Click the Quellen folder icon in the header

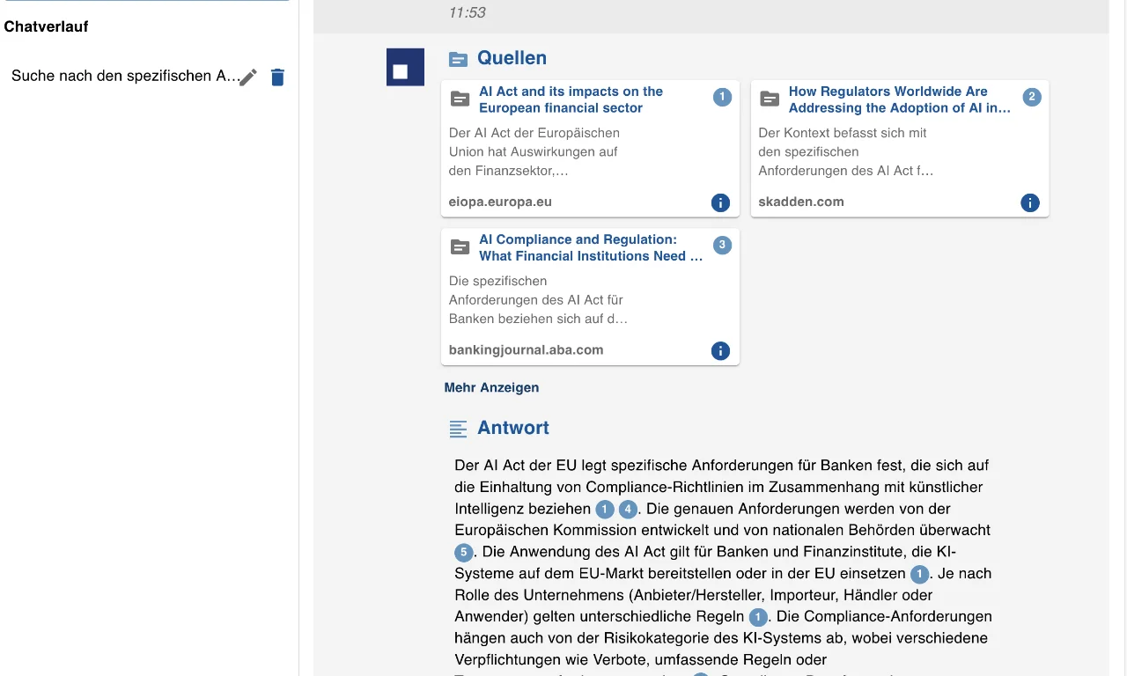[x=458, y=58]
